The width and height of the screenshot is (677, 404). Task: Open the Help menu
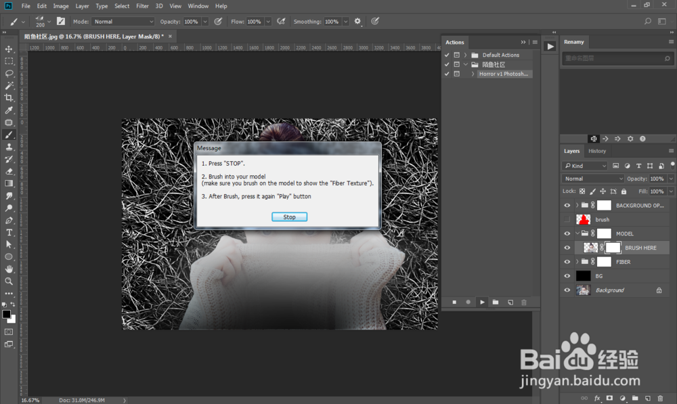(221, 6)
